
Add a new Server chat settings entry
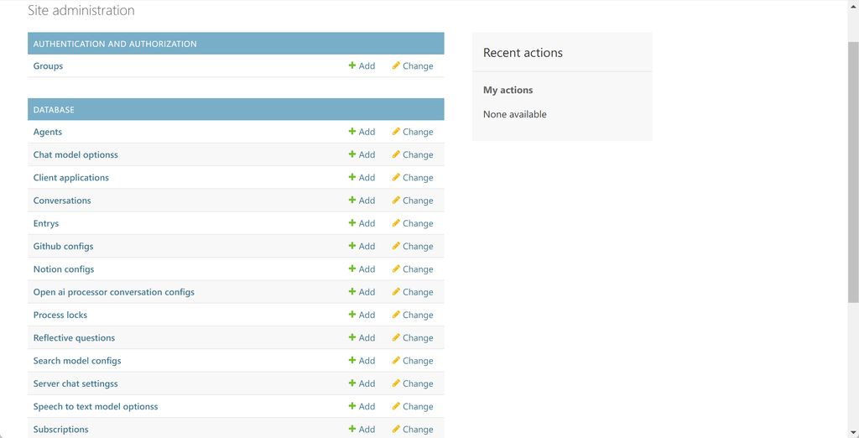pos(362,383)
